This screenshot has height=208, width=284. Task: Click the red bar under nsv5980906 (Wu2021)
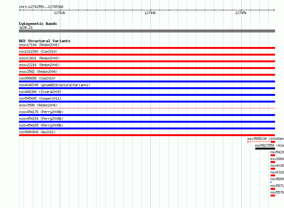point(147,135)
